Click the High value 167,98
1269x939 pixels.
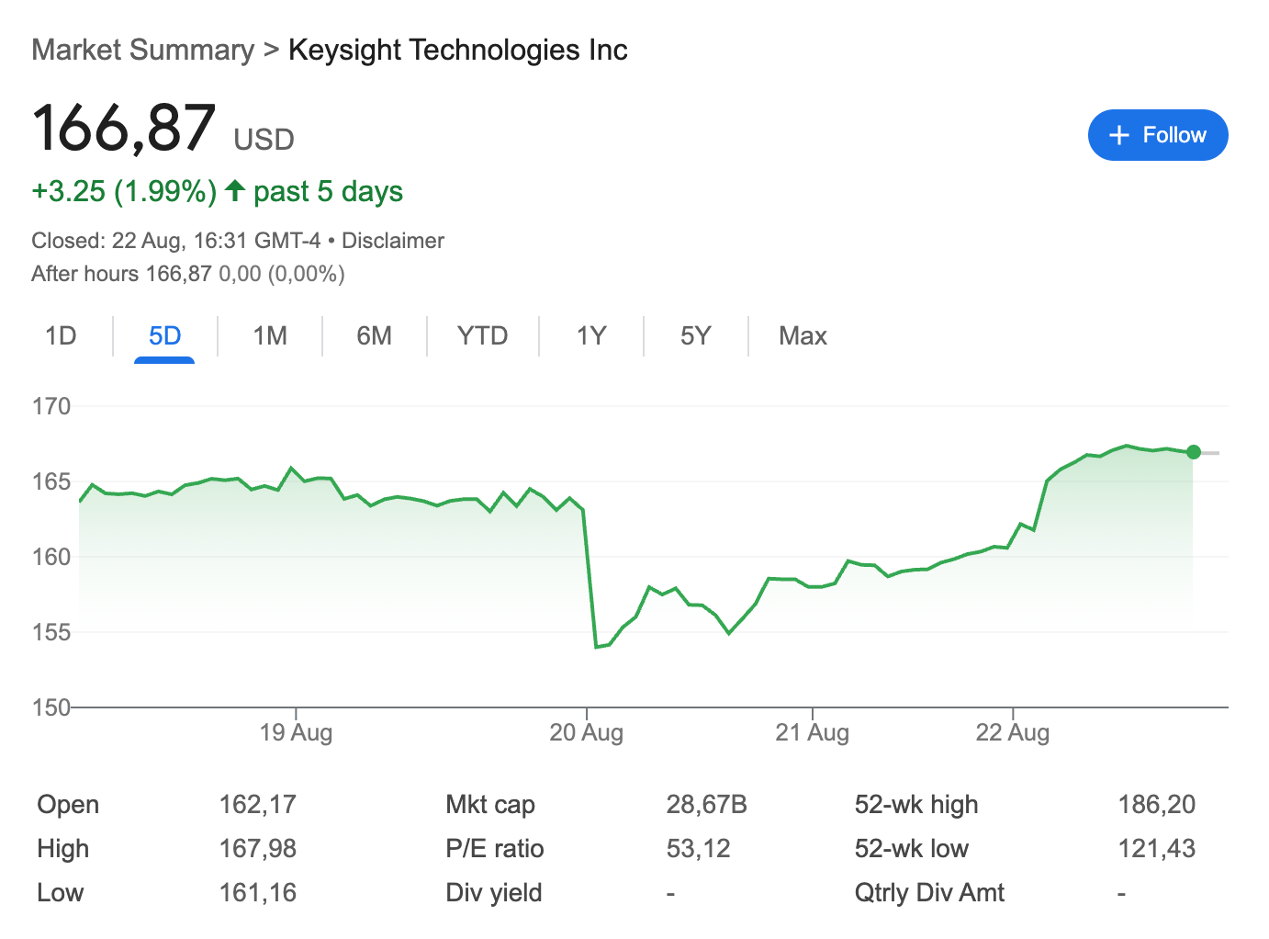click(x=258, y=848)
